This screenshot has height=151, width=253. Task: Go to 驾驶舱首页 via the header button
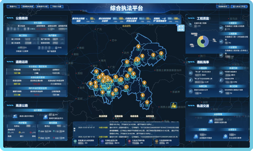[223, 6]
